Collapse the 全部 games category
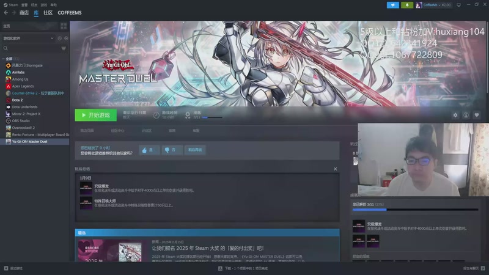489x275 pixels. (4, 59)
